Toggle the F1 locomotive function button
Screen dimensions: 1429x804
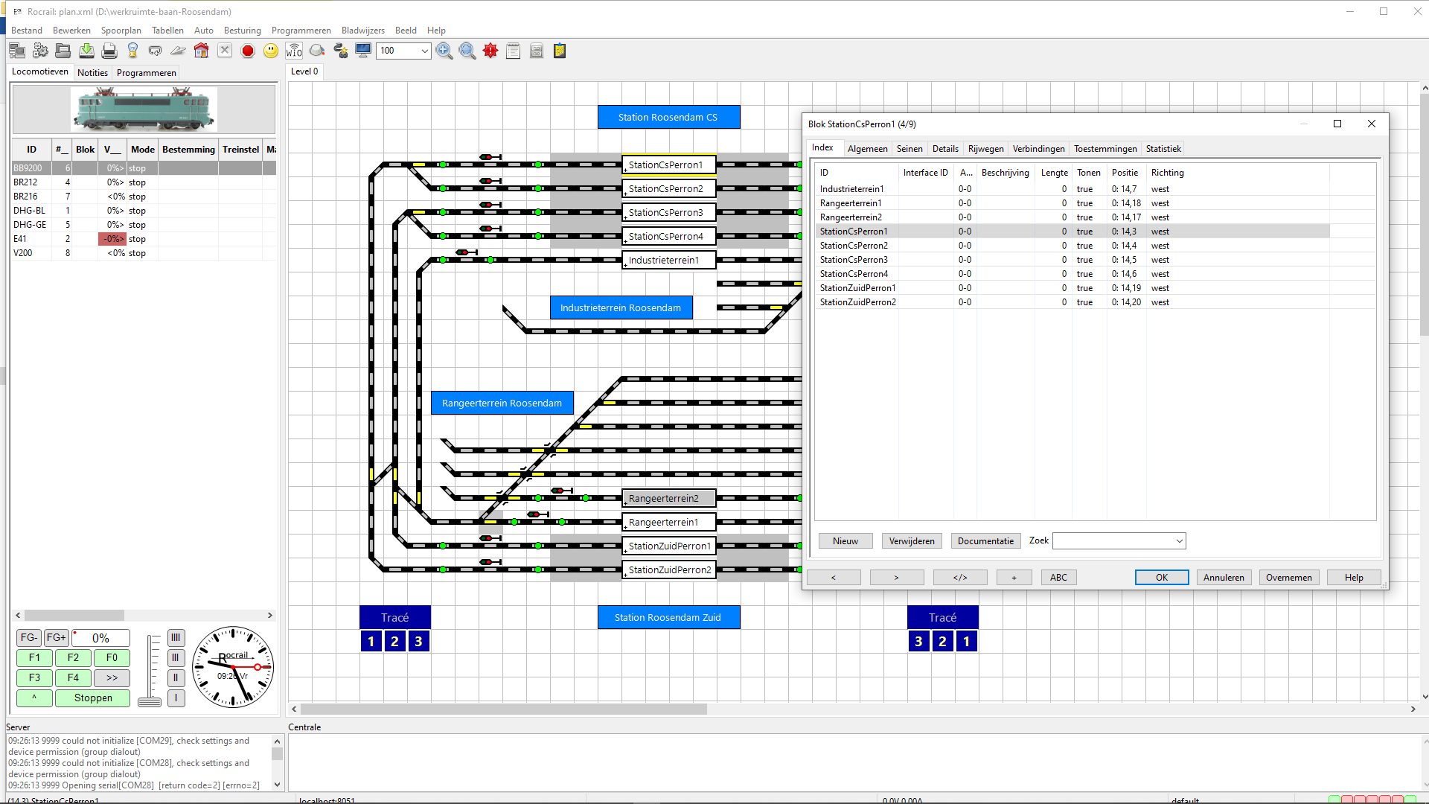tap(34, 658)
